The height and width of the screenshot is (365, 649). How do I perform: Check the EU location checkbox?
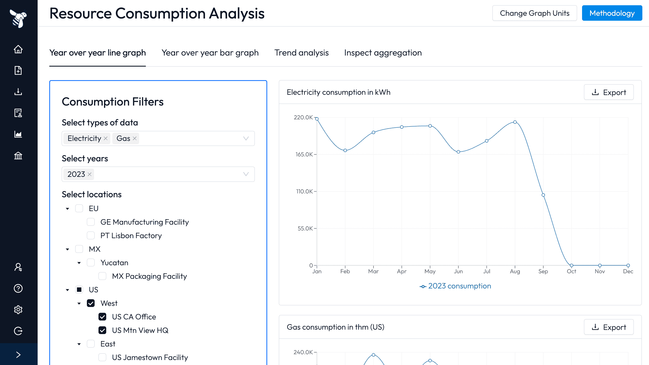79,208
